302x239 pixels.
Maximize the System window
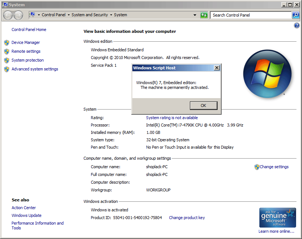(290, 5)
